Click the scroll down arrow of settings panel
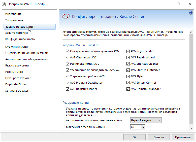Screen dimensions: 196x142 coord(191,128)
